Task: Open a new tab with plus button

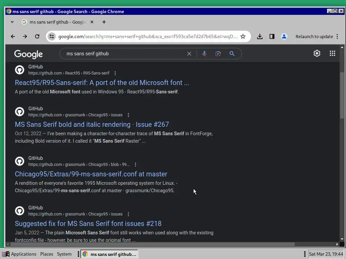Action: [104, 22]
